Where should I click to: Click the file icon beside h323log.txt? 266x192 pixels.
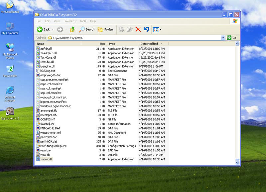pos(38,71)
